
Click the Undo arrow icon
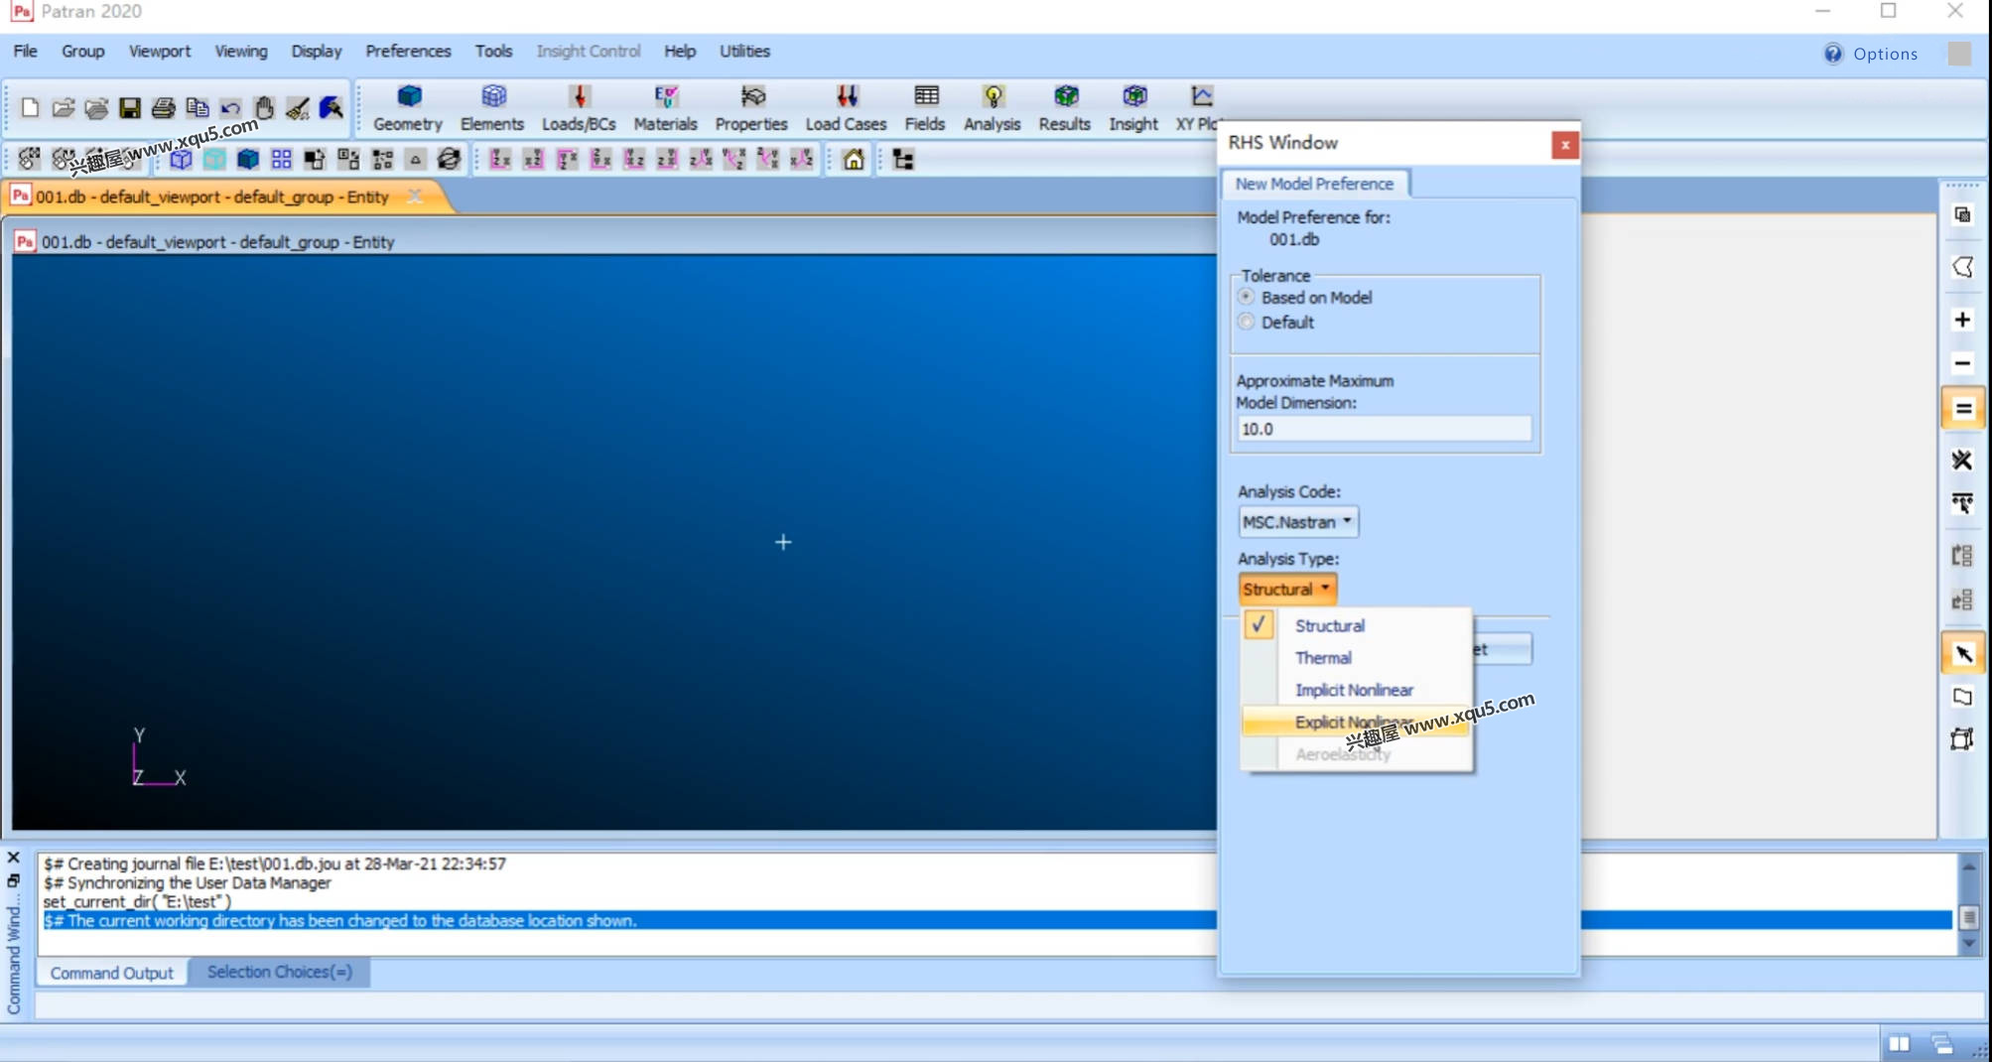230,107
